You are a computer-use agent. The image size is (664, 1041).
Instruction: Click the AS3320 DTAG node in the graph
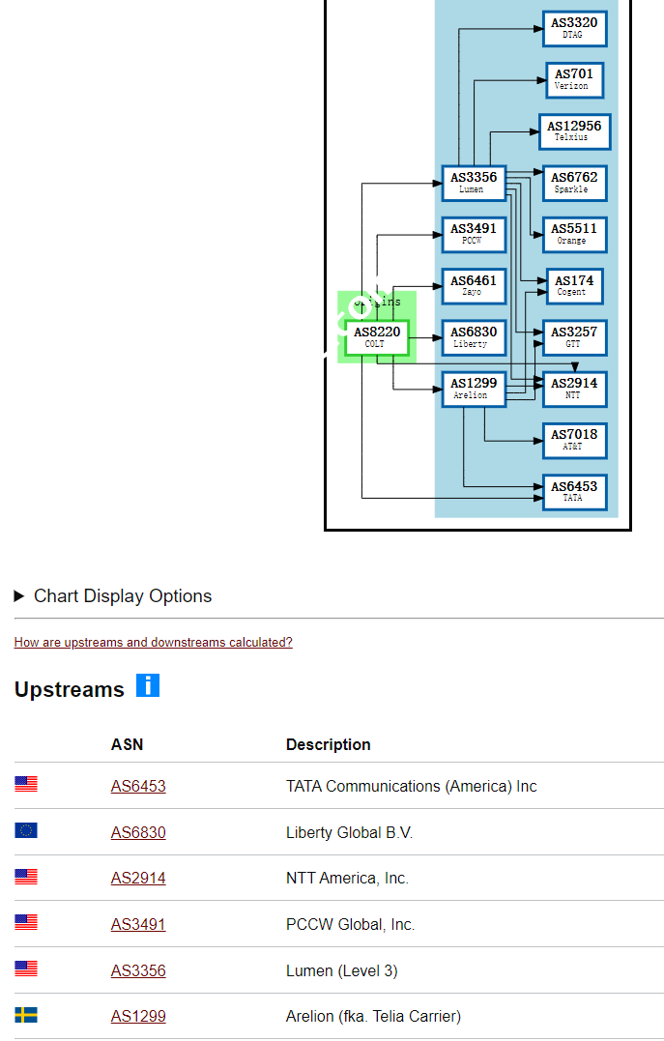574,28
